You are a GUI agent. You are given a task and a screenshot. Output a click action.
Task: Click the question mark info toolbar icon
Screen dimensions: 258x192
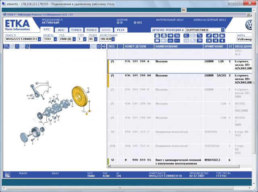[177, 35]
